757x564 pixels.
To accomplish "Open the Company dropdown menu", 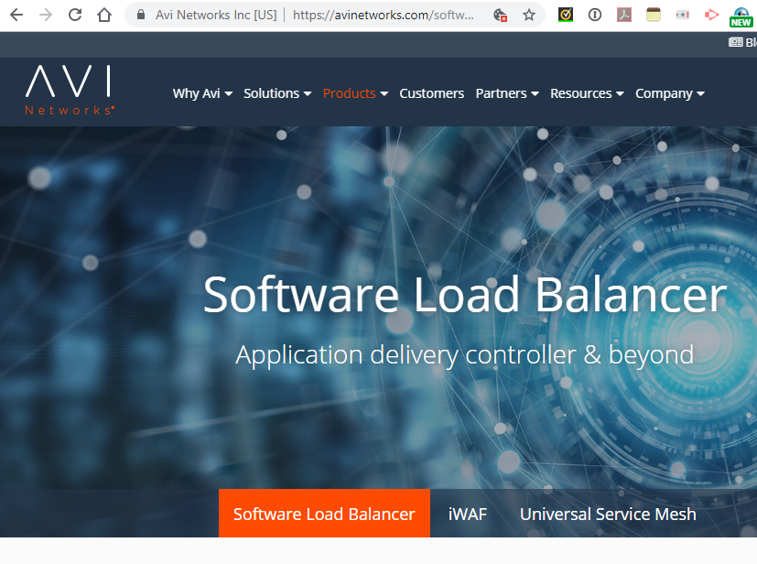I will click(x=670, y=93).
